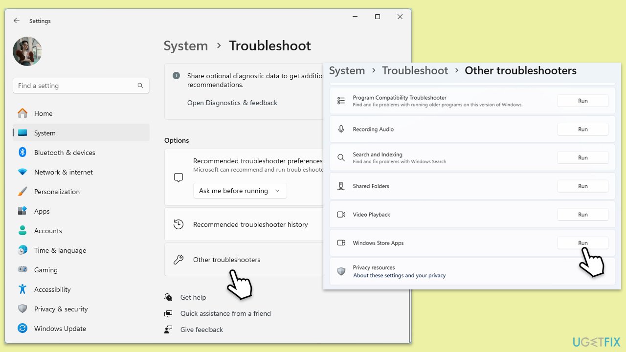Open the Apps settings section

click(x=42, y=211)
